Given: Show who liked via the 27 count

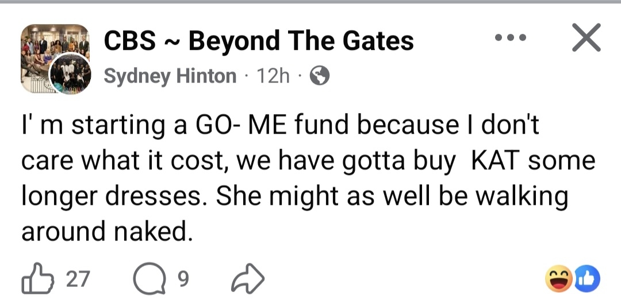Looking at the screenshot, I should point(78,279).
